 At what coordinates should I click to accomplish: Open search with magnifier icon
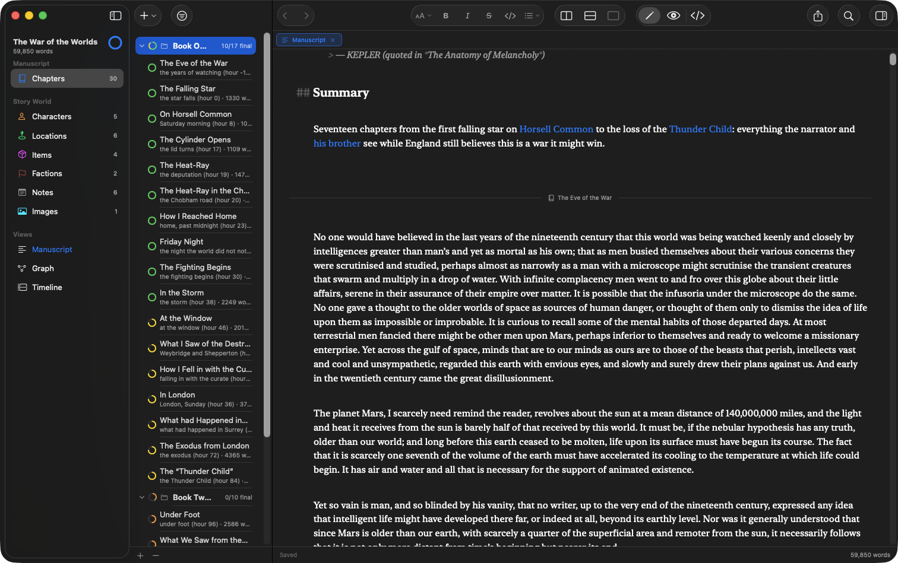coord(849,16)
